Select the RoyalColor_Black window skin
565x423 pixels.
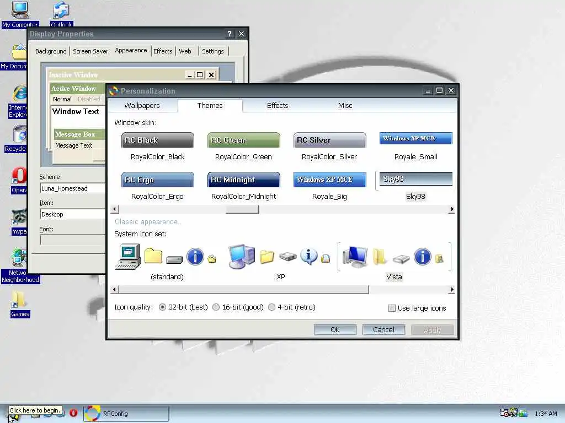(157, 147)
